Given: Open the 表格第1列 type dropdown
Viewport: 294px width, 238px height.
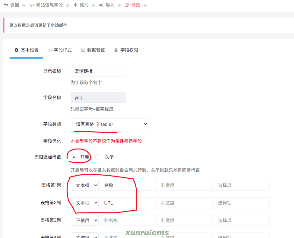Looking at the screenshot, I should click(x=84, y=185).
